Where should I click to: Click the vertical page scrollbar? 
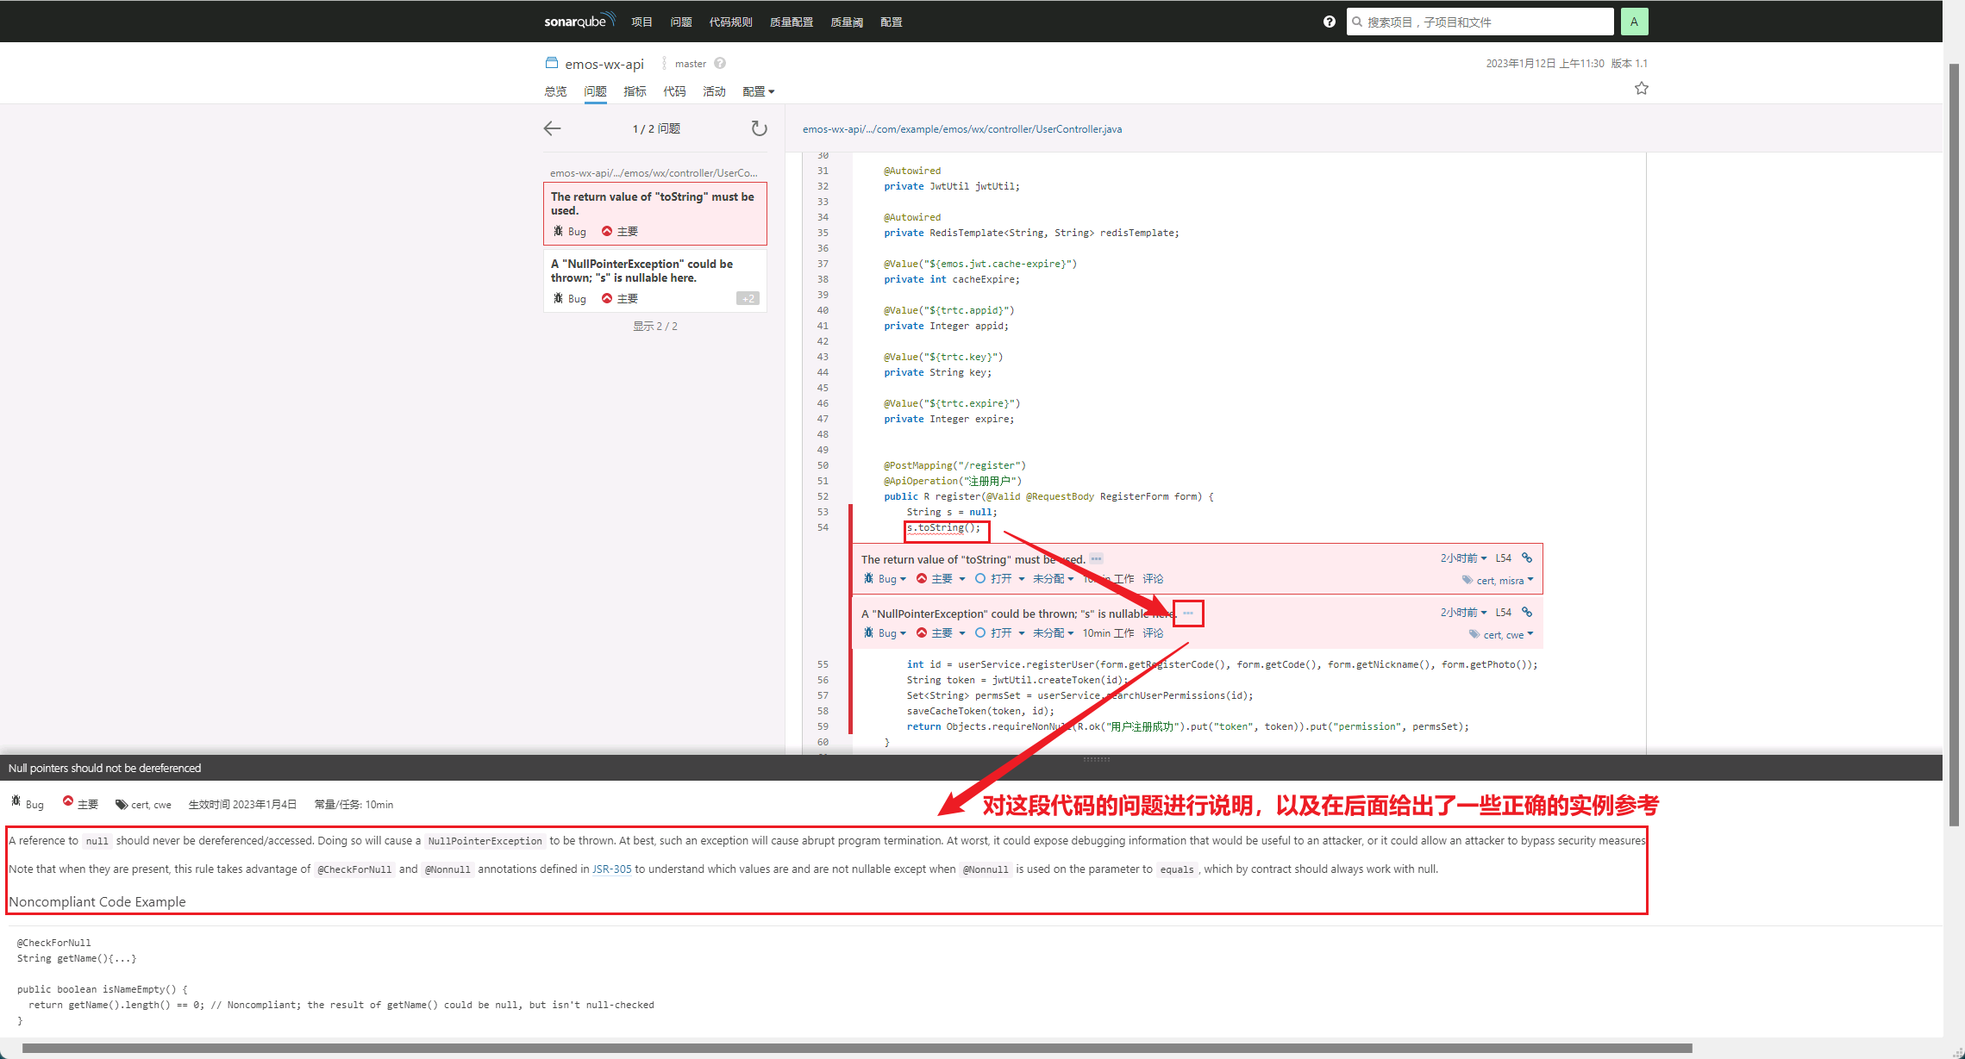pos(1954,444)
